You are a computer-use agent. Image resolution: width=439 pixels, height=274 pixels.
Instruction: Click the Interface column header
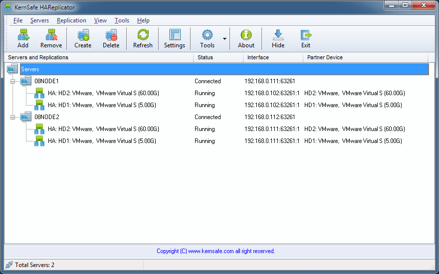[x=273, y=57]
